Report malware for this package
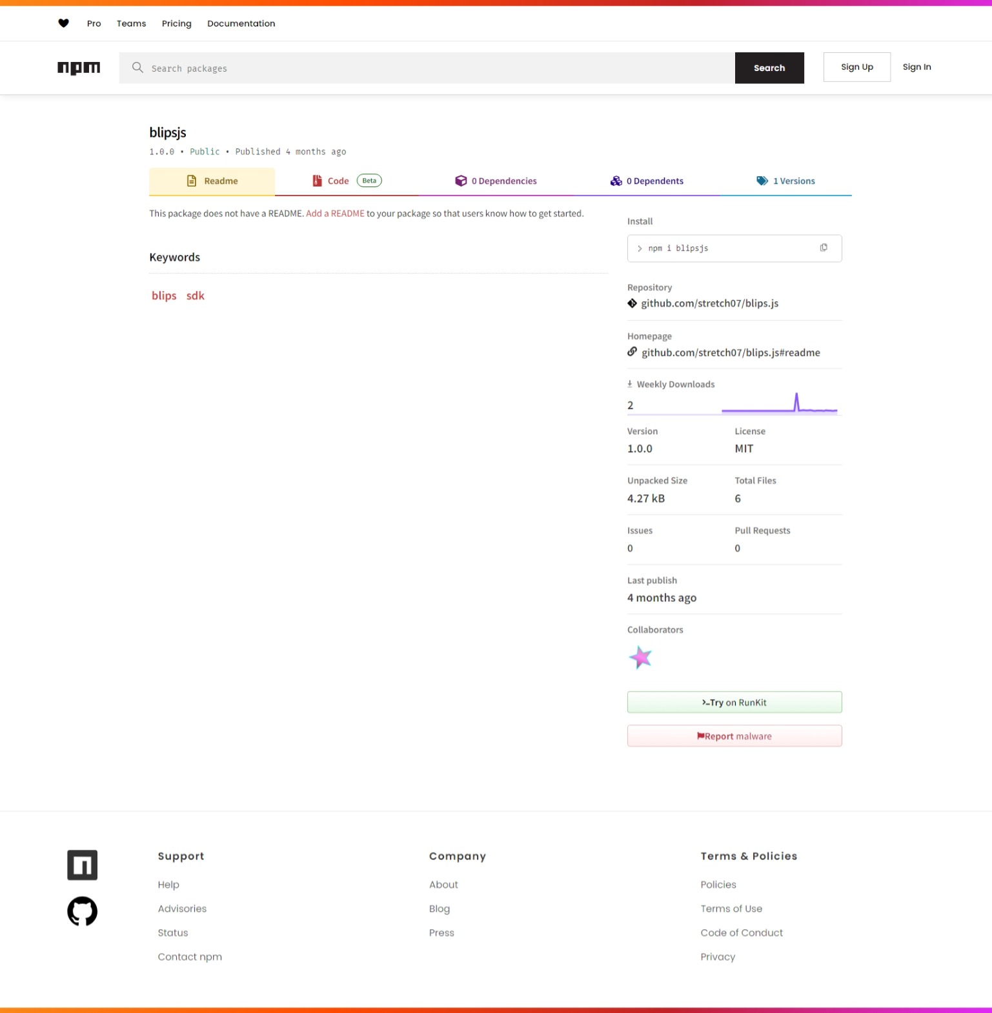Image resolution: width=992 pixels, height=1013 pixels. click(734, 736)
